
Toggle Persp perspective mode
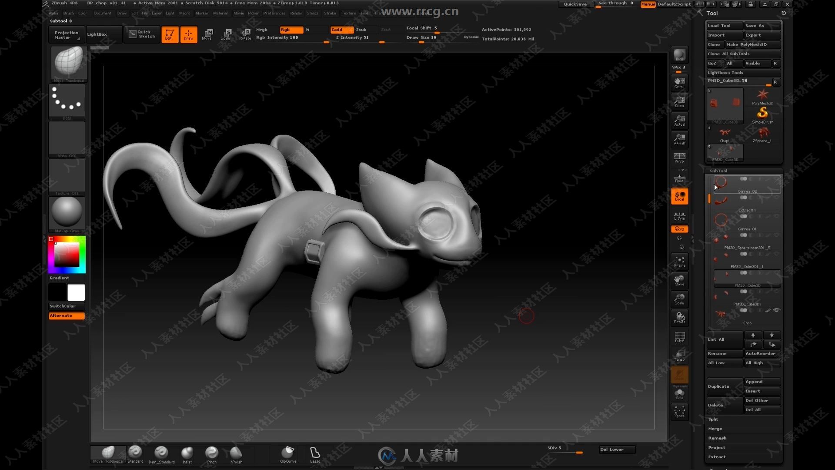pyautogui.click(x=679, y=158)
